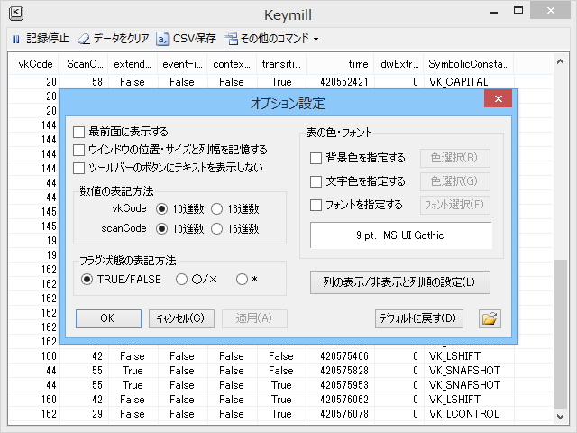Screen dimensions: 577x433
Task: Maximize the Keymill window
Action: click(x=518, y=11)
